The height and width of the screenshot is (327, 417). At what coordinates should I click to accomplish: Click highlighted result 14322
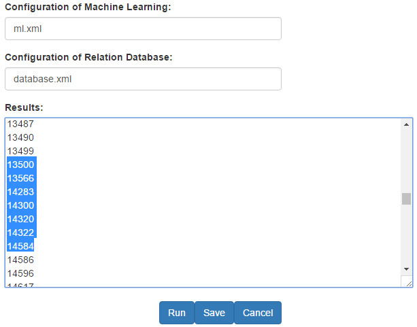(20, 233)
